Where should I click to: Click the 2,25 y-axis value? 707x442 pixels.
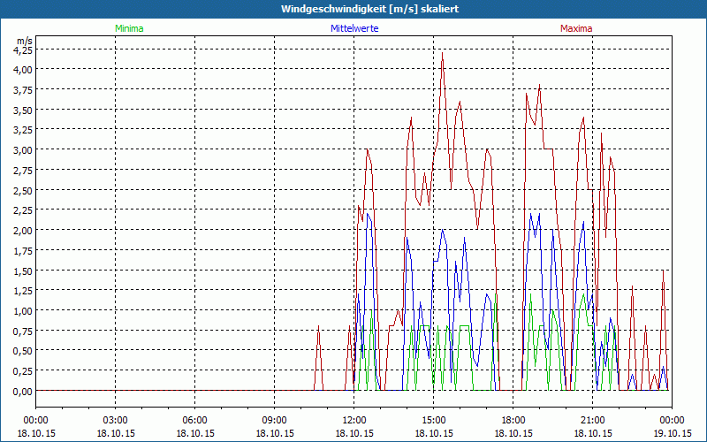(23, 210)
